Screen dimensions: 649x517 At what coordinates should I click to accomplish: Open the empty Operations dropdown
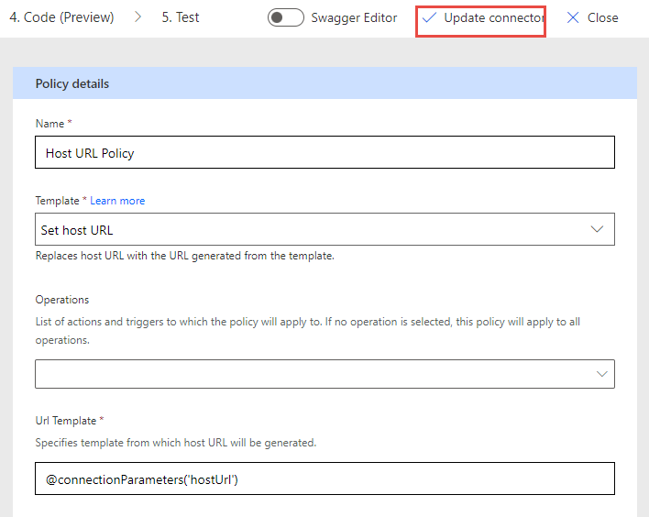pos(324,374)
